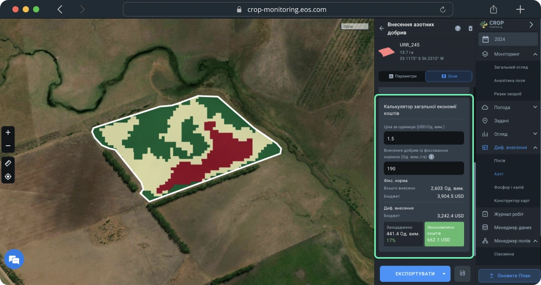Switch to the Зони tab
Screen dimensions: 541x285
pos(449,76)
